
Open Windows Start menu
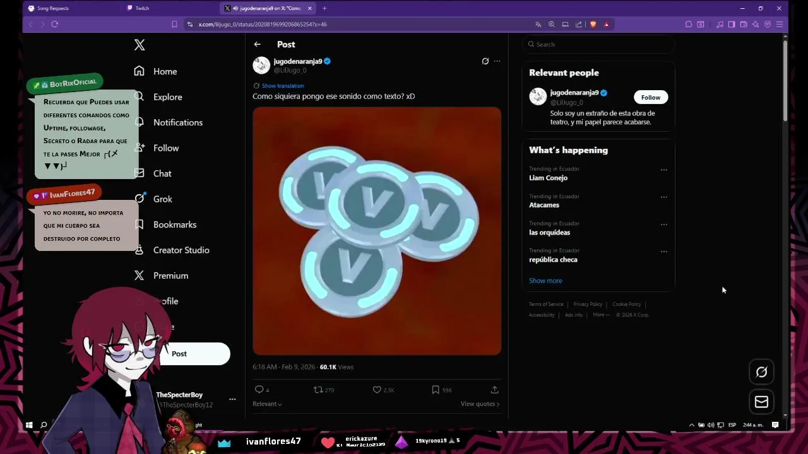click(29, 425)
